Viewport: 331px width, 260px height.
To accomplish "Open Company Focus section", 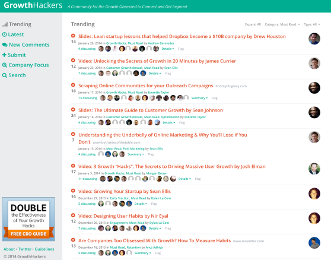I will point(26,65).
